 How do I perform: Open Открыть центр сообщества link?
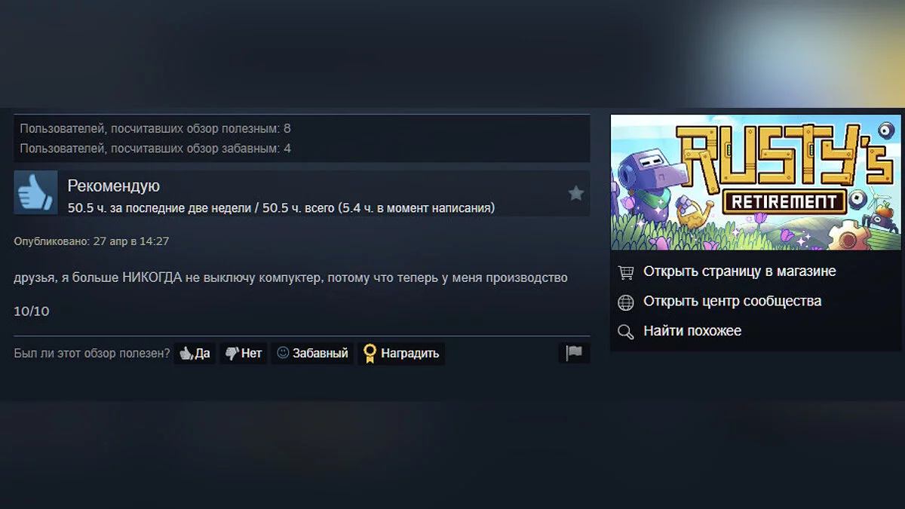click(732, 302)
